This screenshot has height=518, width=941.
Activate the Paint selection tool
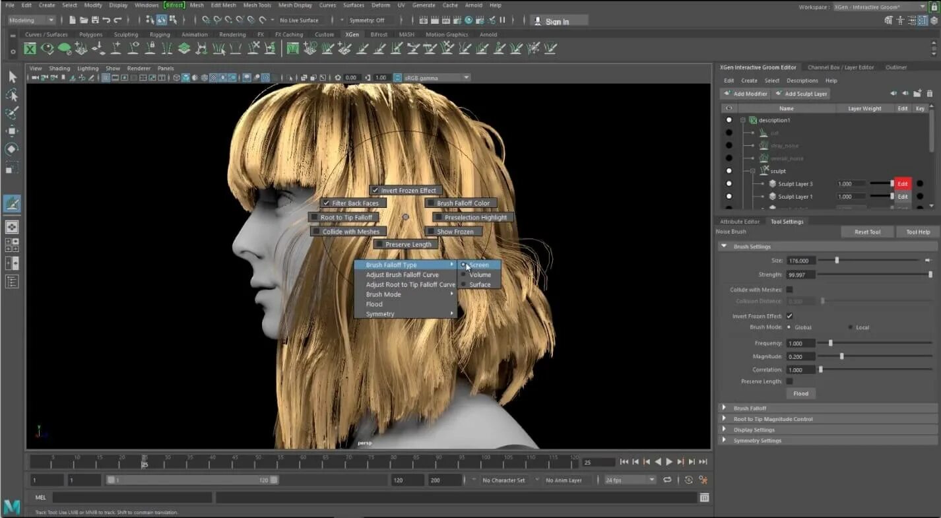(12, 113)
